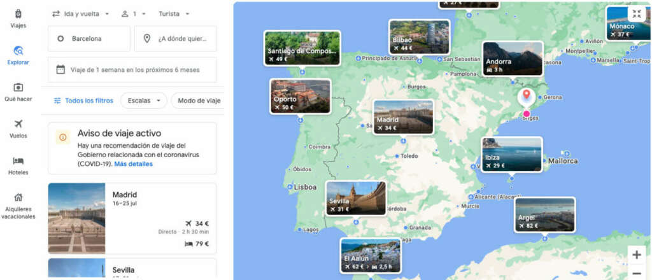652x280 pixels.
Task: Click the Mónaco 37 € map card
Action: pyautogui.click(x=628, y=23)
